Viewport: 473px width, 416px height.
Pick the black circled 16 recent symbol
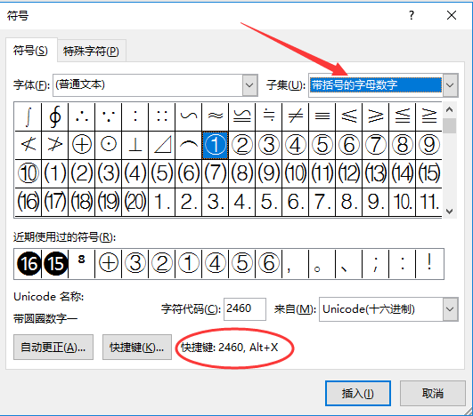(x=28, y=264)
